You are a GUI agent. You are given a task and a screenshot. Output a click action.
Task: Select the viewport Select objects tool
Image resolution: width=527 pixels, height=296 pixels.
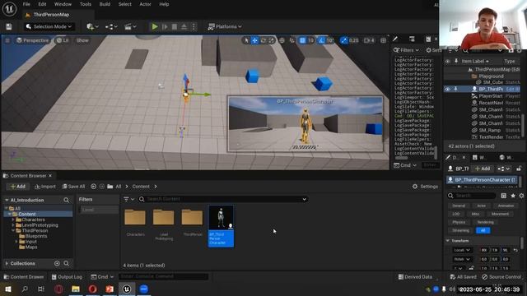[x=247, y=40]
